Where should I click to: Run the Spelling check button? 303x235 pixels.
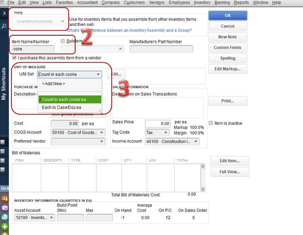227,58
